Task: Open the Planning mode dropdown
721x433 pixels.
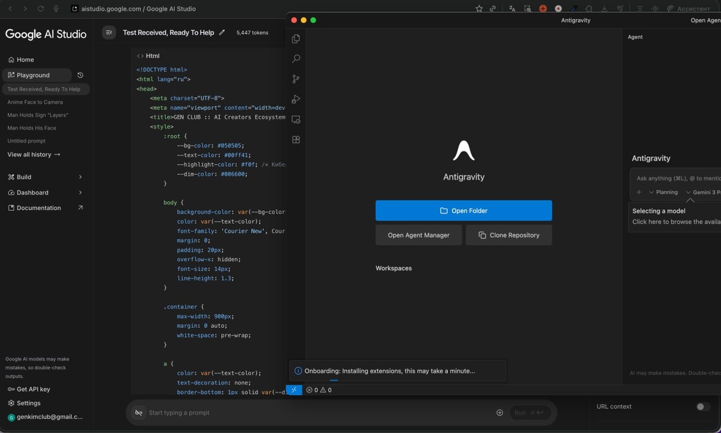Action: pyautogui.click(x=663, y=192)
